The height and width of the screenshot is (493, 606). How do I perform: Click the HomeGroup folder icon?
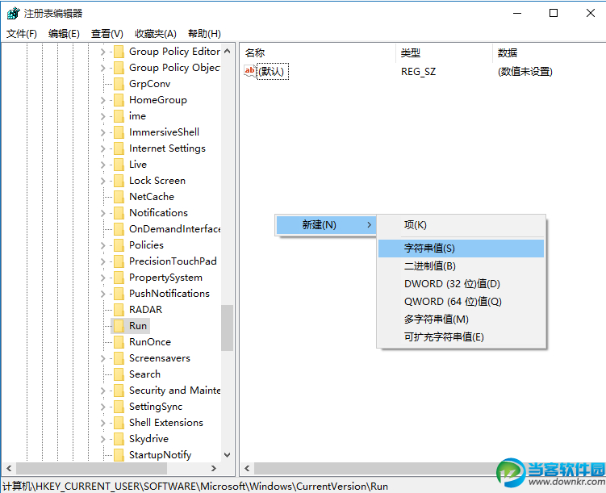[119, 100]
